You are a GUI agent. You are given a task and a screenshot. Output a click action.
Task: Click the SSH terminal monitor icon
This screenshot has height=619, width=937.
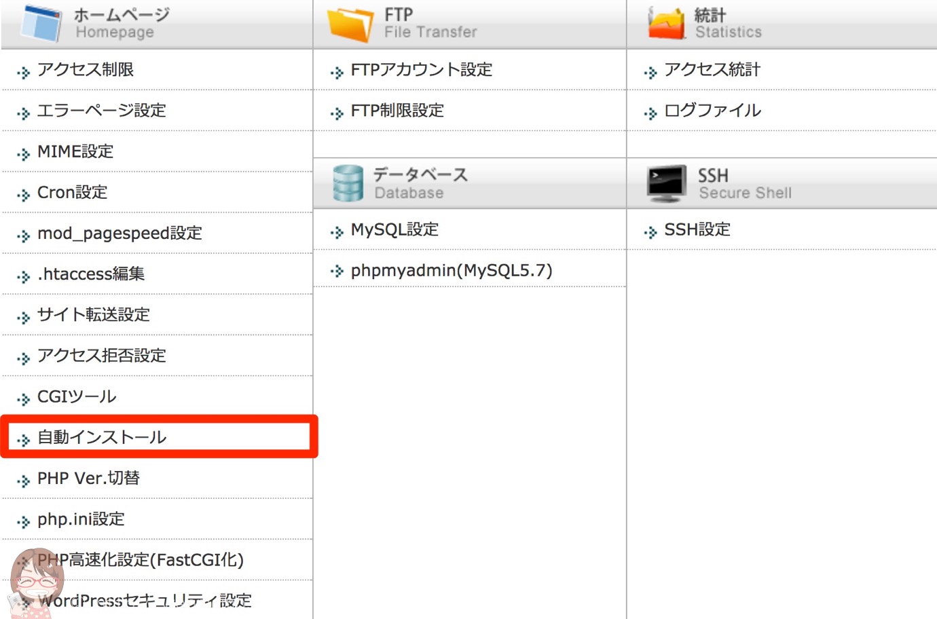pyautogui.click(x=666, y=183)
